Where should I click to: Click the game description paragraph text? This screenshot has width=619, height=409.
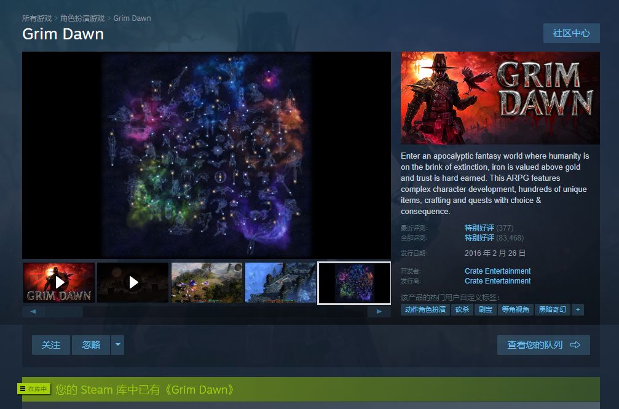(x=495, y=183)
